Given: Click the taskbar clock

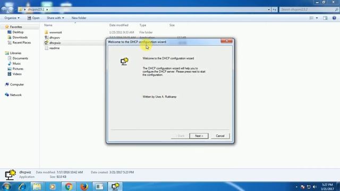Looking at the screenshot, I should coord(327,187).
